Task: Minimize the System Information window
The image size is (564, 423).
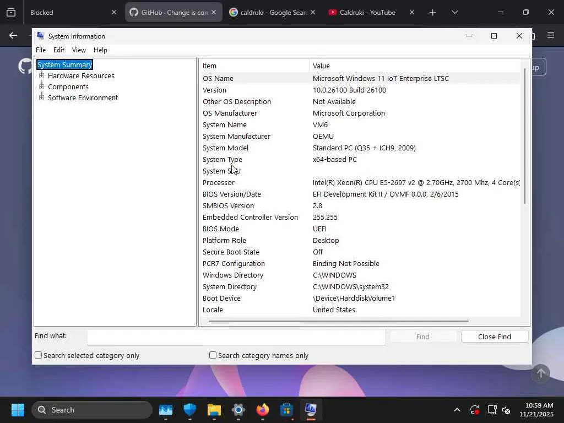Action: pos(469,36)
